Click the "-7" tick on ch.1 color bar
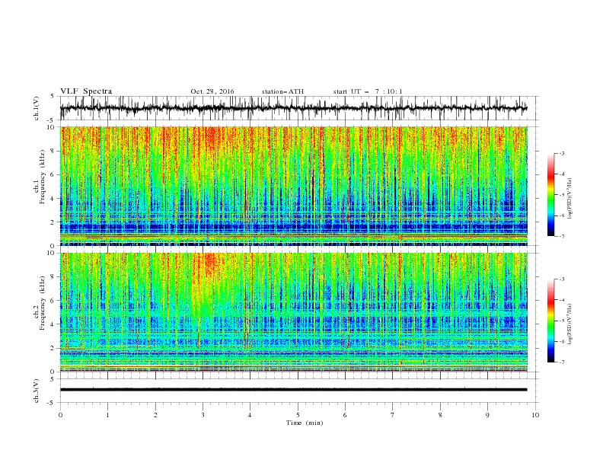Image resolution: width=603 pixels, height=466 pixels. point(561,236)
